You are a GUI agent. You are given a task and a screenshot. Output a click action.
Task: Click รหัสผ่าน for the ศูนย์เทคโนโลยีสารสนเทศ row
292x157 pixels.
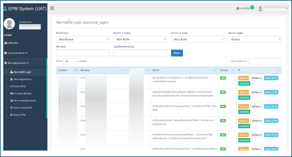(x=243, y=92)
